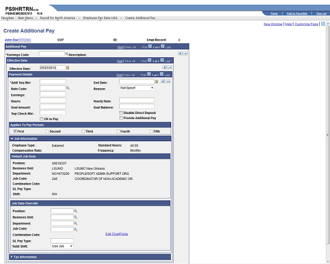
Task: Open the Addl Shift dropdown
Action: point(62,246)
